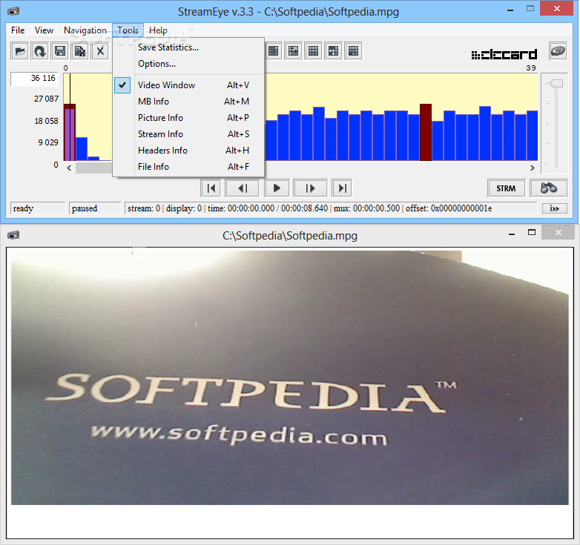
Task: Click the grid icon with arrows
Action: click(x=293, y=51)
